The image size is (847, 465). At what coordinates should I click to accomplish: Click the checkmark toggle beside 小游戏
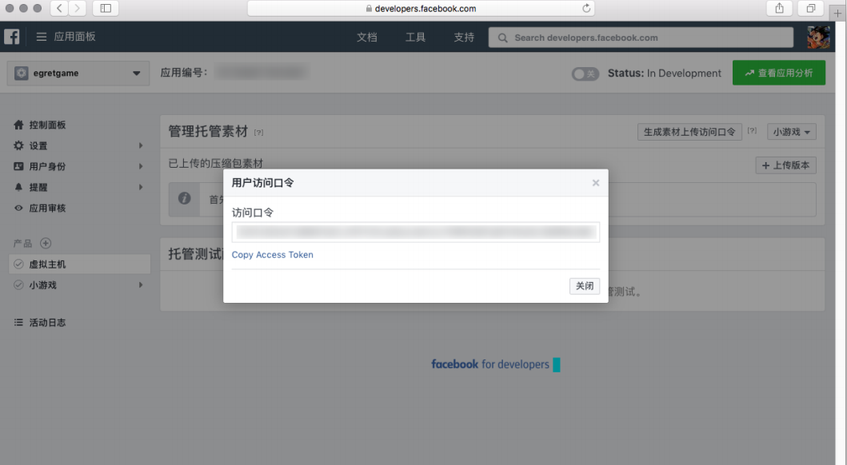click(18, 284)
